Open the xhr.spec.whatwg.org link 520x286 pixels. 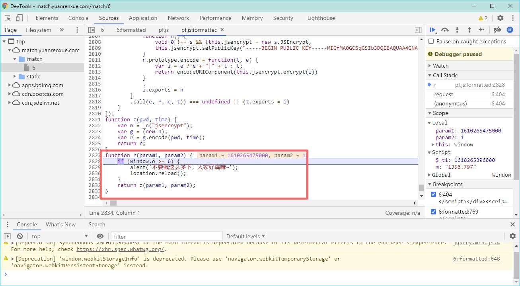click(120, 249)
